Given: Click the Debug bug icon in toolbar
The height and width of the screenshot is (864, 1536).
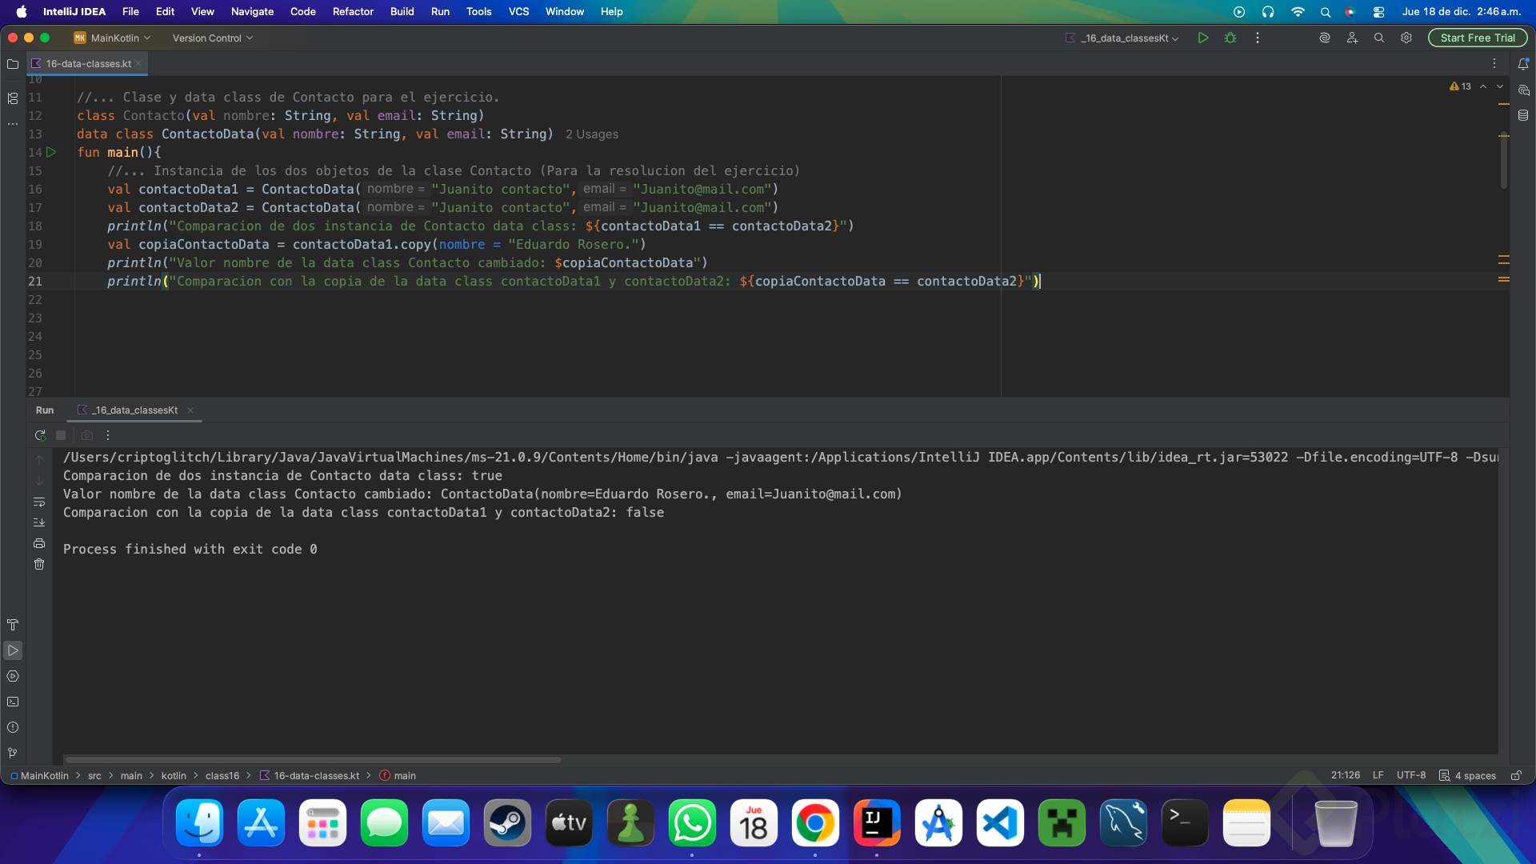Looking at the screenshot, I should pos(1230,38).
